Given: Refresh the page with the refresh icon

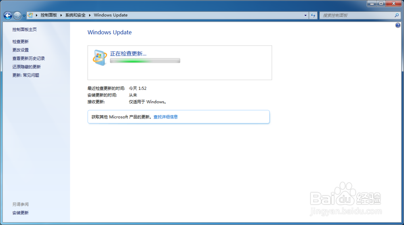Looking at the screenshot, I should (313, 15).
